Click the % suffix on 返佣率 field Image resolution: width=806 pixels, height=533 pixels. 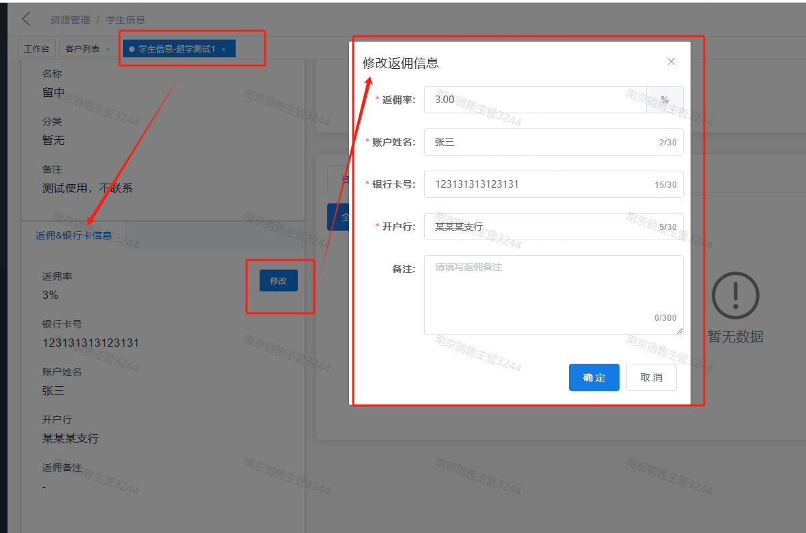(x=664, y=100)
